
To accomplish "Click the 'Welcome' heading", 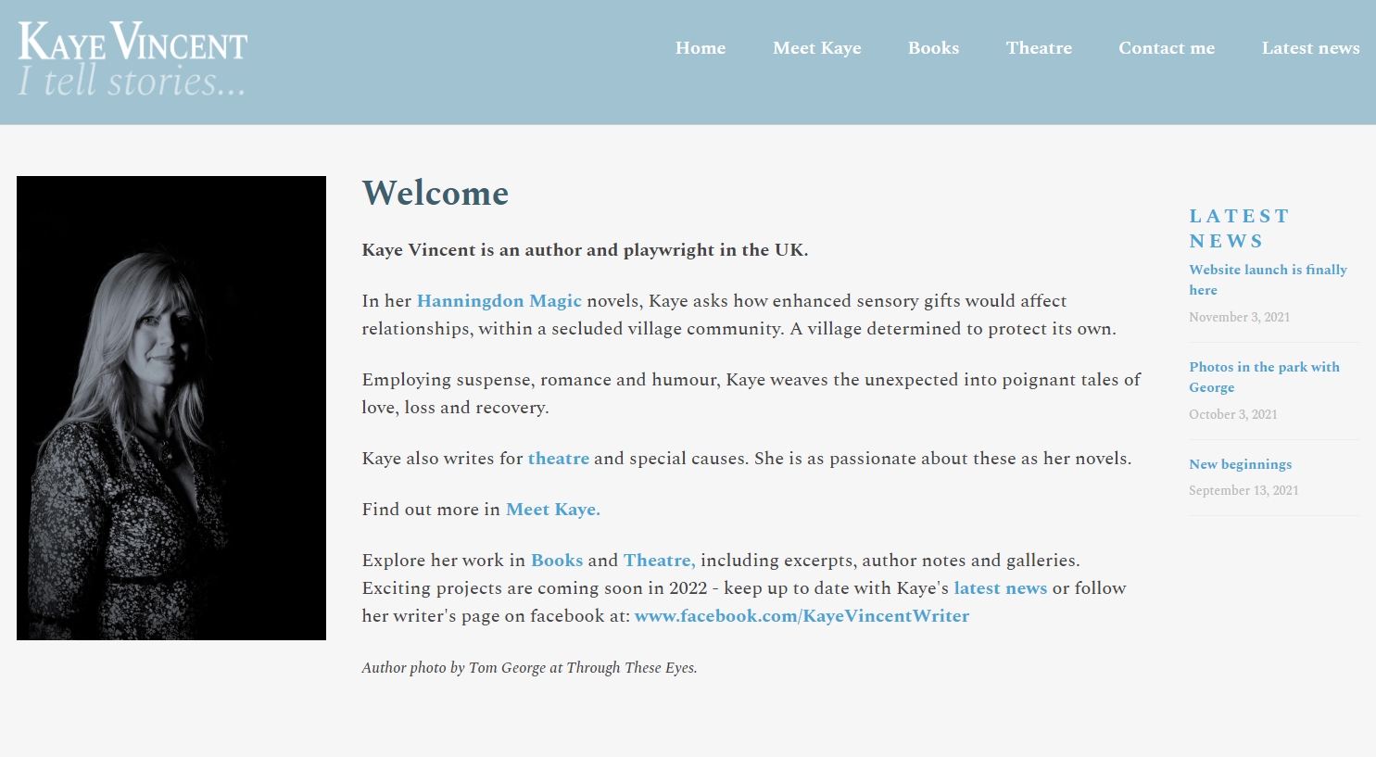I will [x=436, y=193].
